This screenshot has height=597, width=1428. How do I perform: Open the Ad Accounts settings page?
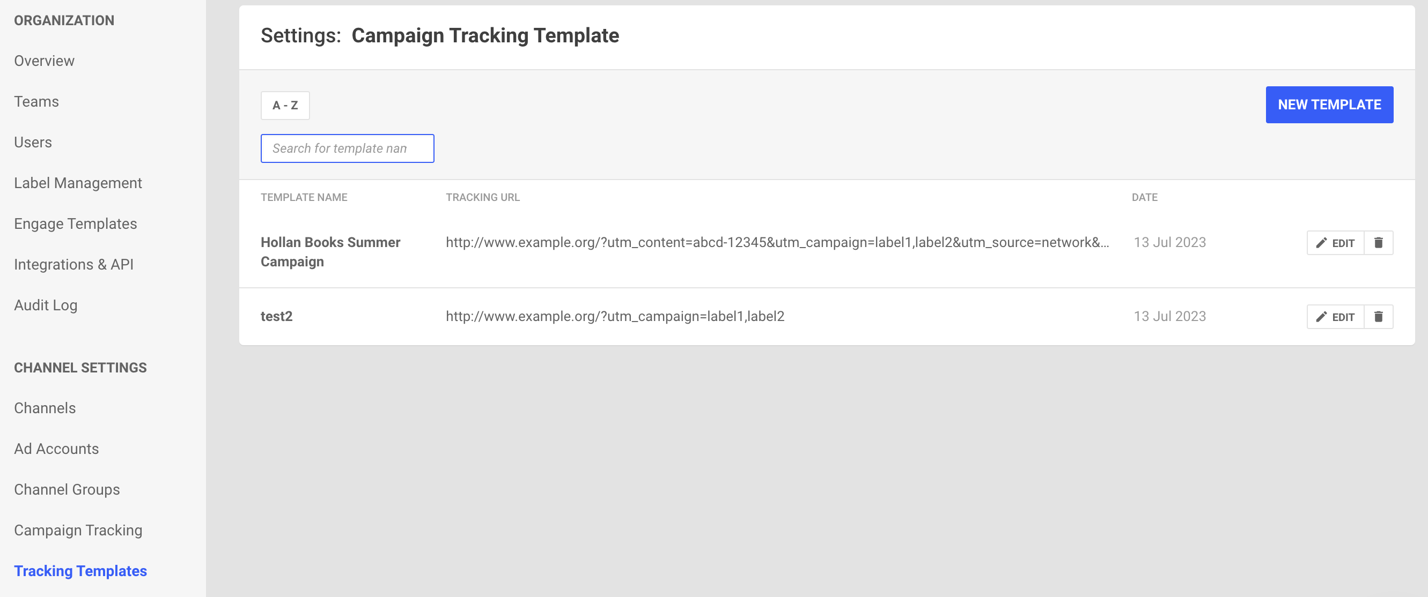56,449
